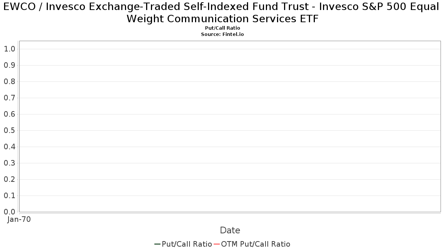Click the 0.0 y-axis tick label
The height and width of the screenshot is (250, 445).
[x=9, y=212]
